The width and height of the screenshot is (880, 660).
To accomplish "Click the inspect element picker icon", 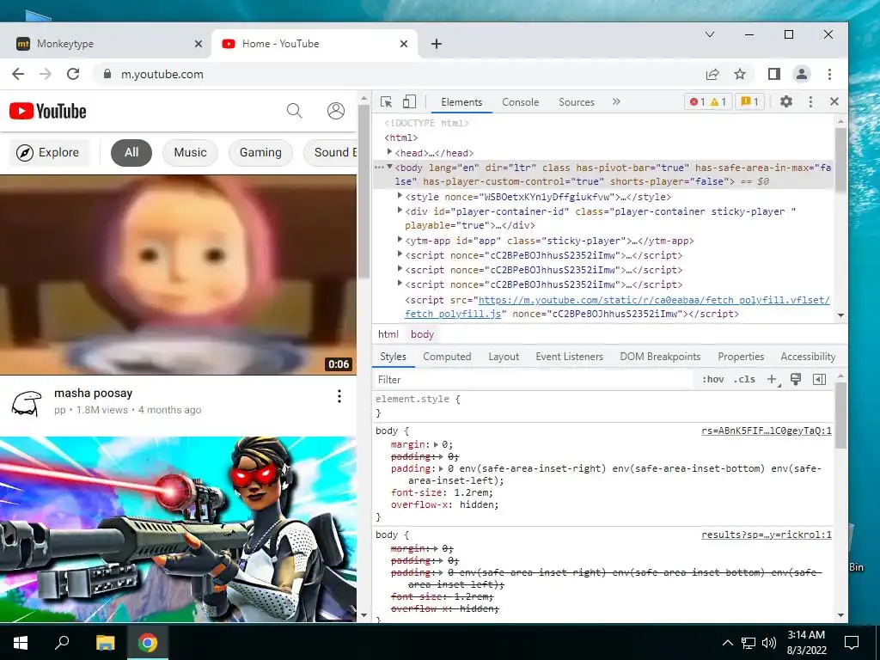I will click(x=386, y=101).
